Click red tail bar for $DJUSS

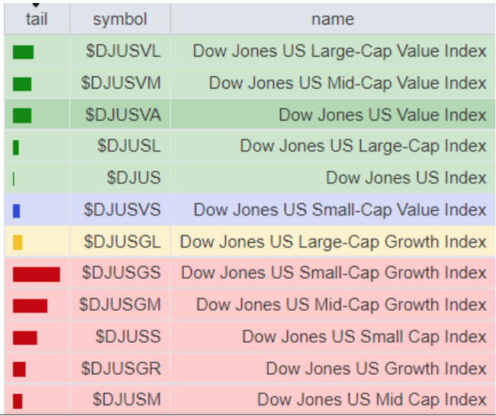tap(25, 338)
